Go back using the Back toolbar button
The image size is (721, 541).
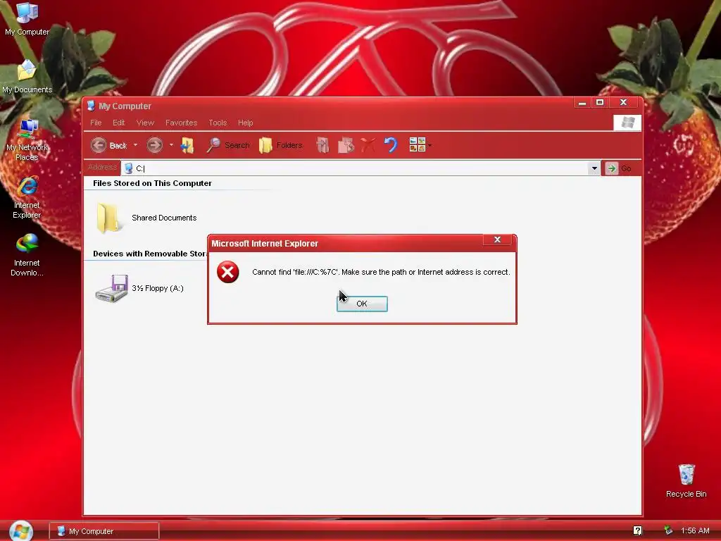[x=108, y=145]
